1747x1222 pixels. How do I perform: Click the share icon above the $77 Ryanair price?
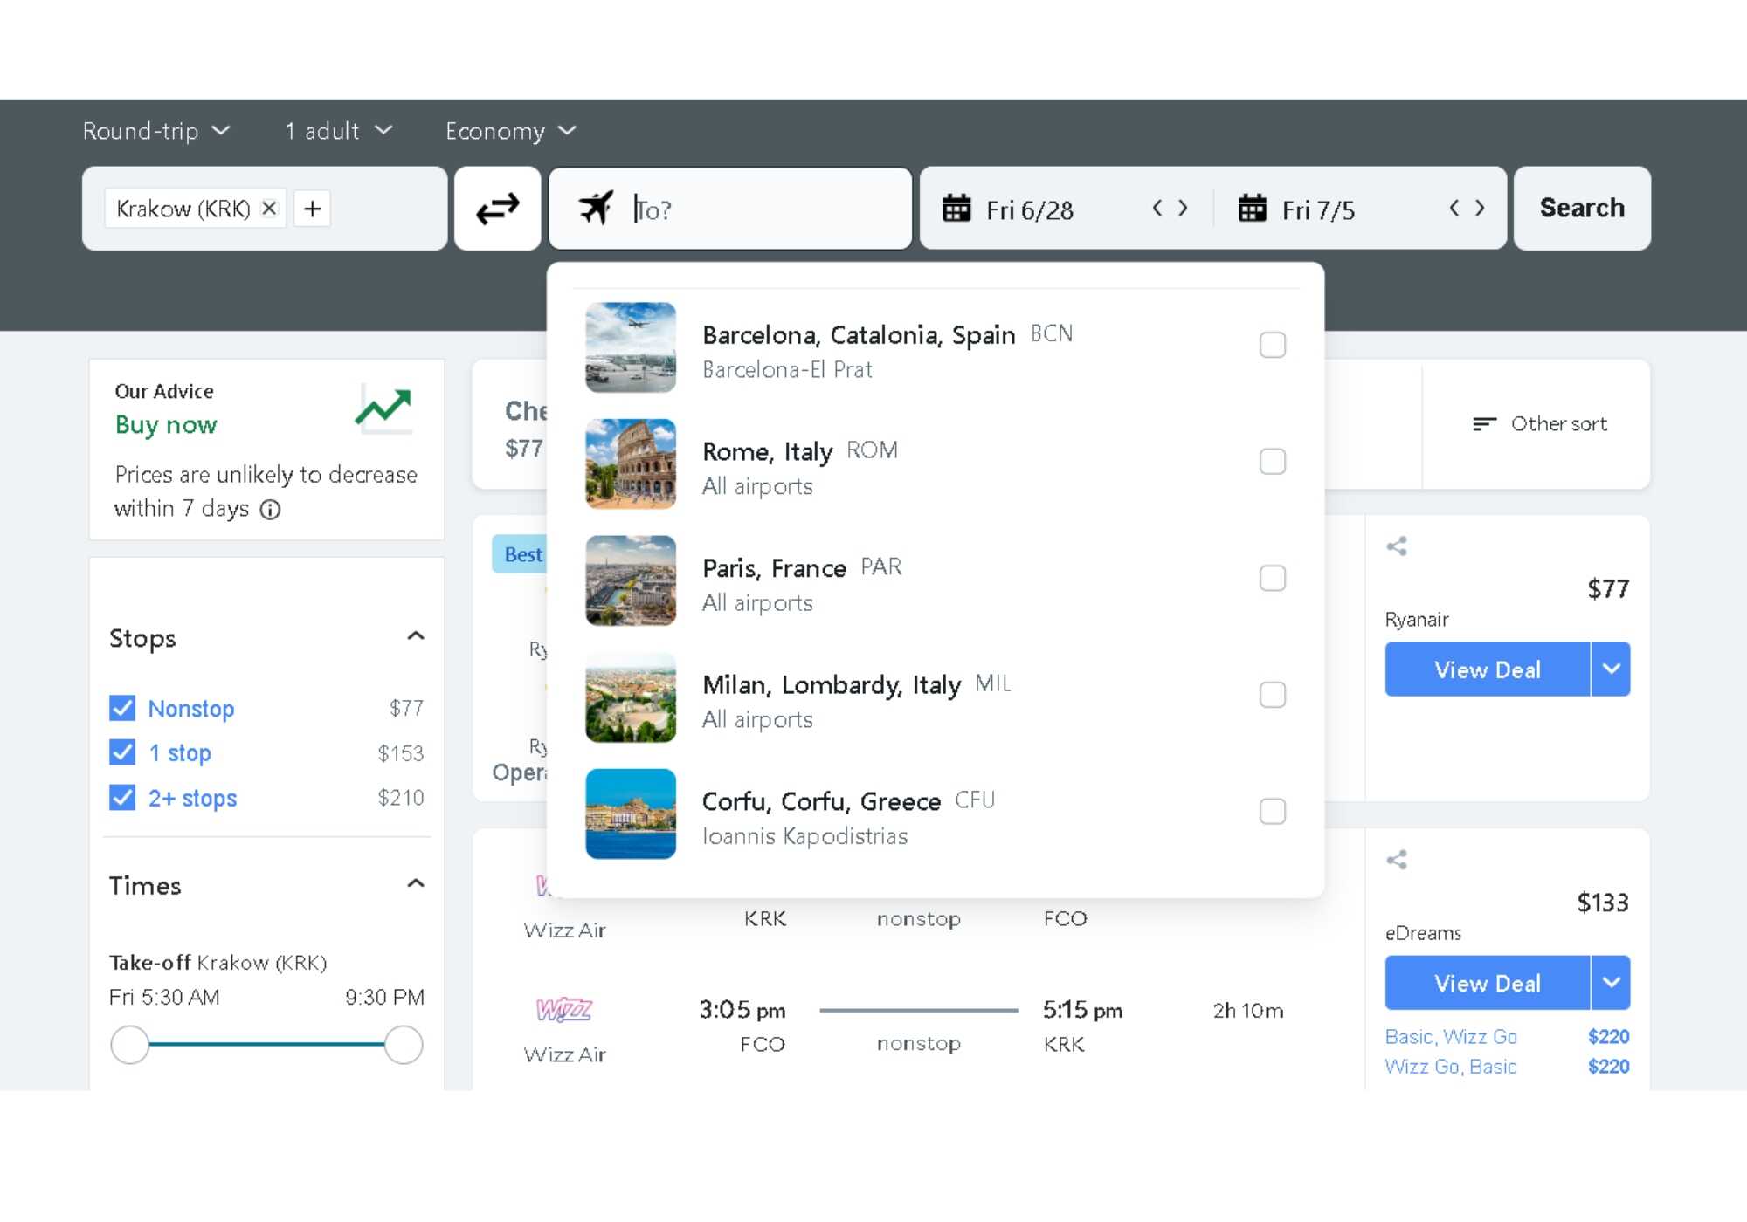pyautogui.click(x=1397, y=546)
